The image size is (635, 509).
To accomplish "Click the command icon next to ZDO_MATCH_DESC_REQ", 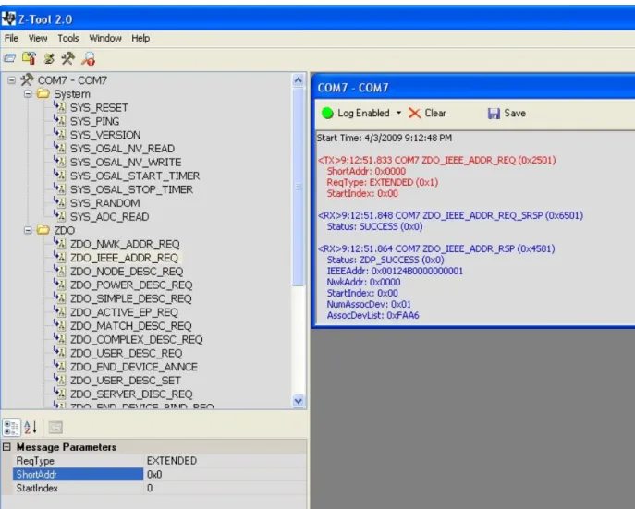I will pyautogui.click(x=59, y=325).
